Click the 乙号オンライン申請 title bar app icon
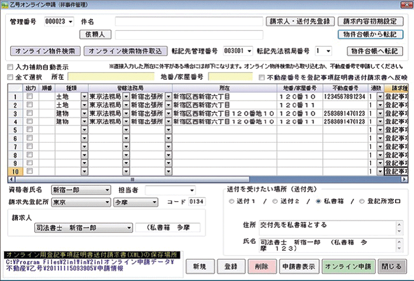Viewport: 414px width, 281px height. pos(5,5)
